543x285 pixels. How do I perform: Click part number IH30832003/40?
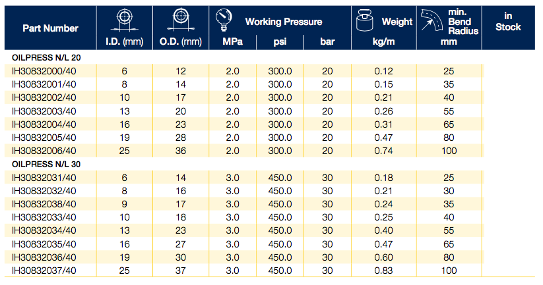(x=44, y=110)
